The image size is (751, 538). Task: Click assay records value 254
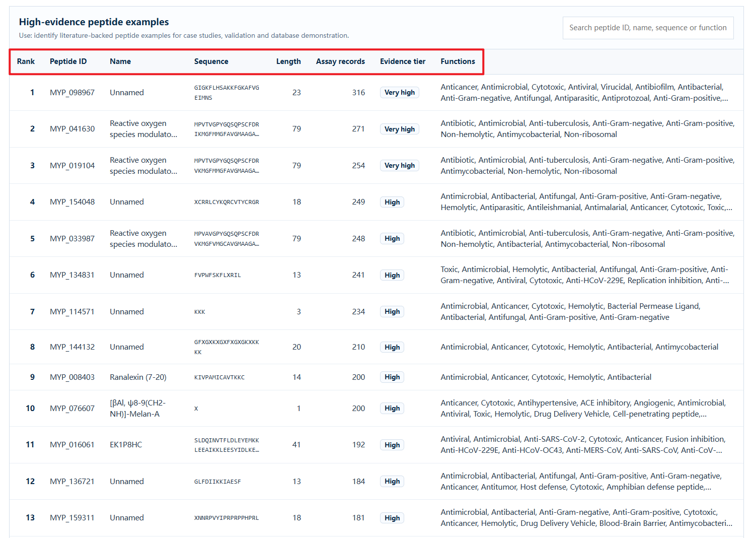(358, 166)
